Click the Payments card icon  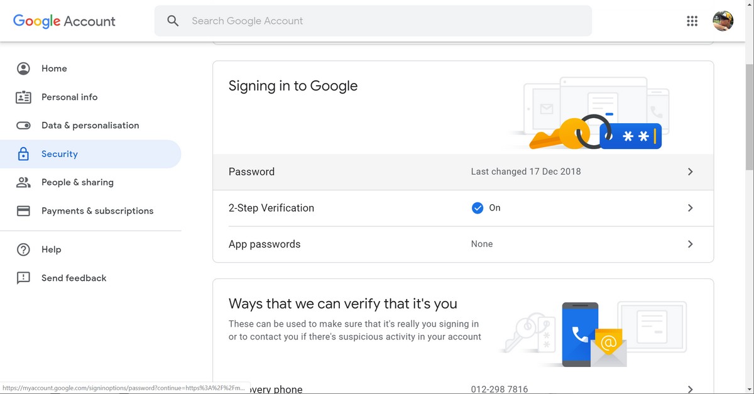click(x=23, y=211)
